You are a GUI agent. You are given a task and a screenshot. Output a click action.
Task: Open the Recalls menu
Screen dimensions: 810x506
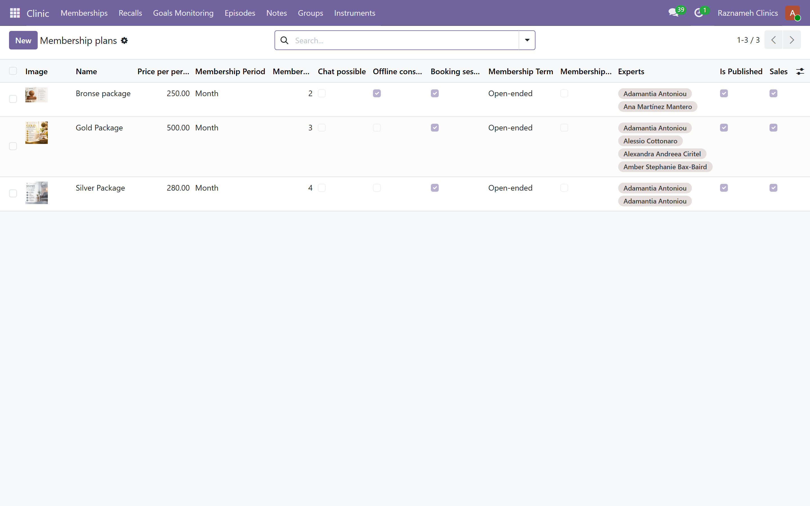click(x=130, y=13)
